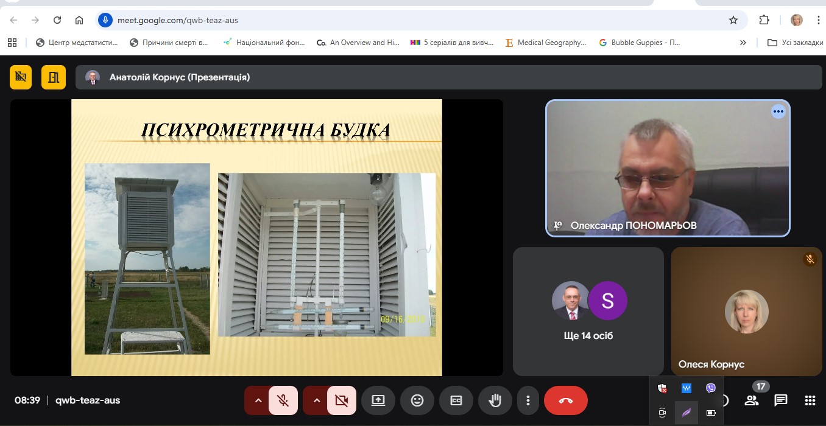Open the meeting chat panel

pos(780,400)
